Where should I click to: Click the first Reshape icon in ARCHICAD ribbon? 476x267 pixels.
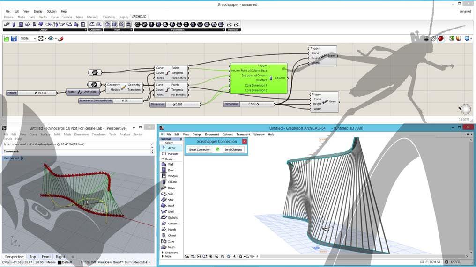coord(230,24)
